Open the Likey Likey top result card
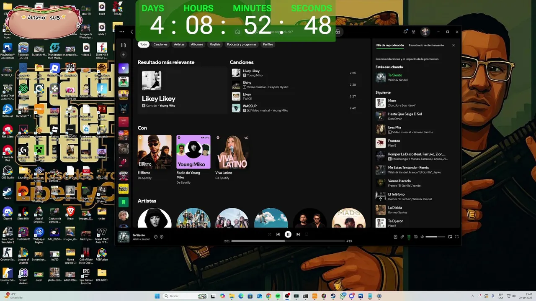 click(x=183, y=90)
